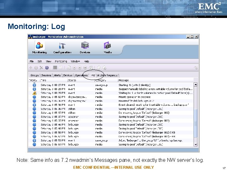This screenshot has width=227, height=170.
Task: Open the Media view
Action: pyautogui.click(x=108, y=48)
